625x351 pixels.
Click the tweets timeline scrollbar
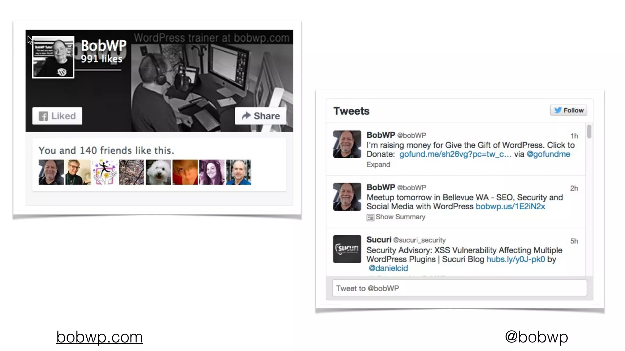[x=589, y=132]
